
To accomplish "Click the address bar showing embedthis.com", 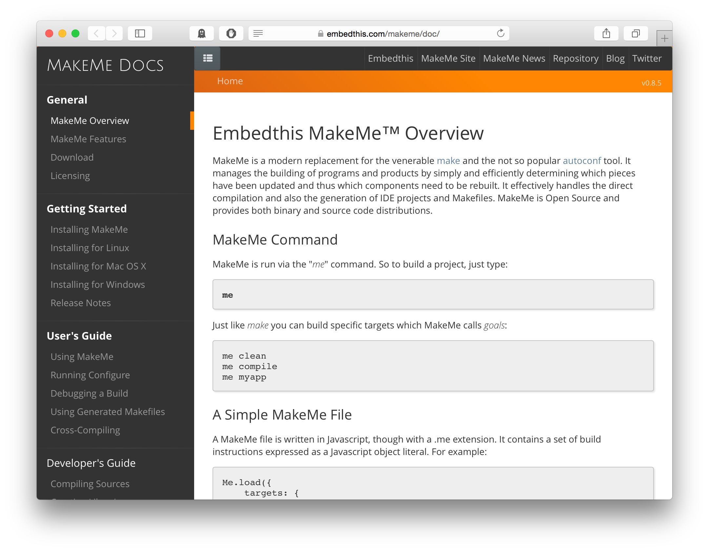I will tap(383, 33).
